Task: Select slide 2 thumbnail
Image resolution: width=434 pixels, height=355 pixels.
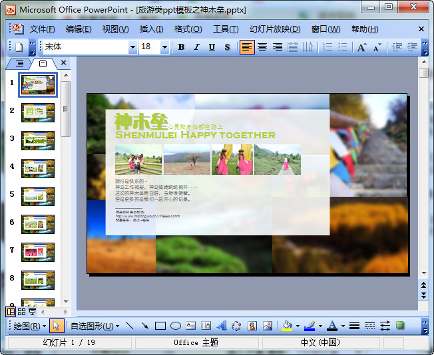Action: coord(38,112)
